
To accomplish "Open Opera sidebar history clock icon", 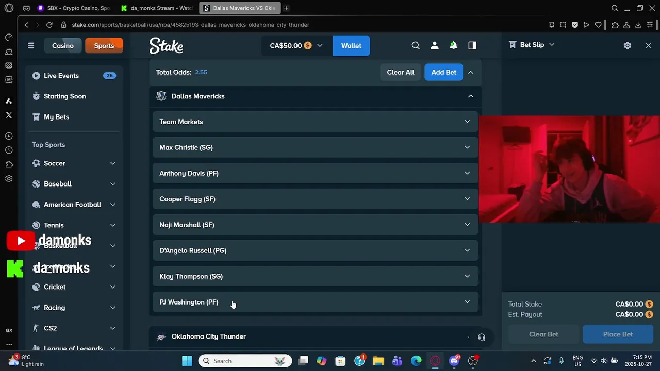I will [9, 150].
